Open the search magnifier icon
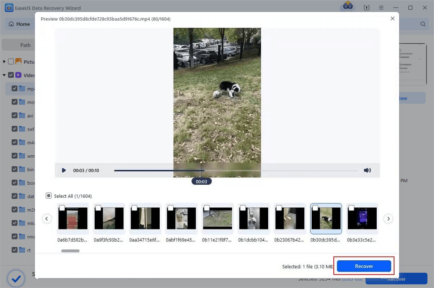 tap(423, 24)
